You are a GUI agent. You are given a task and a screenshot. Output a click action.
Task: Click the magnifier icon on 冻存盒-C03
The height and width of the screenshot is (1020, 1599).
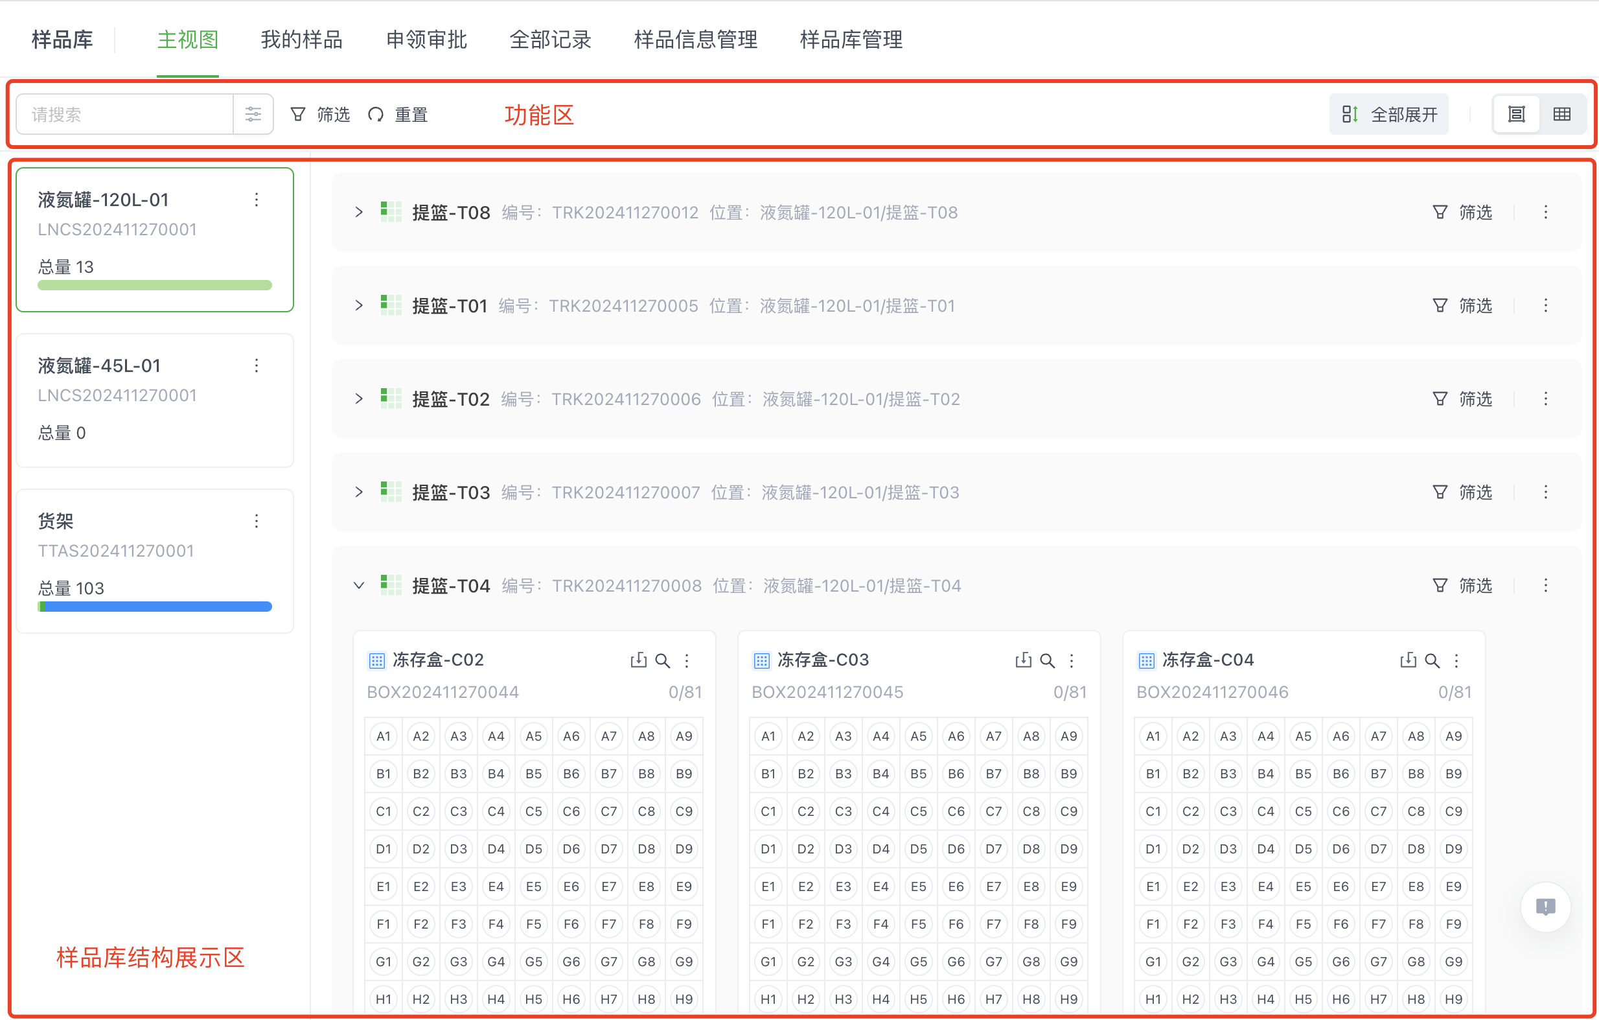(x=1048, y=661)
